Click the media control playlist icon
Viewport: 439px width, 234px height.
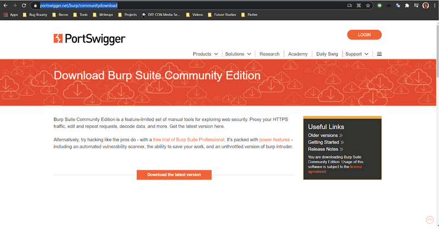[417, 5]
